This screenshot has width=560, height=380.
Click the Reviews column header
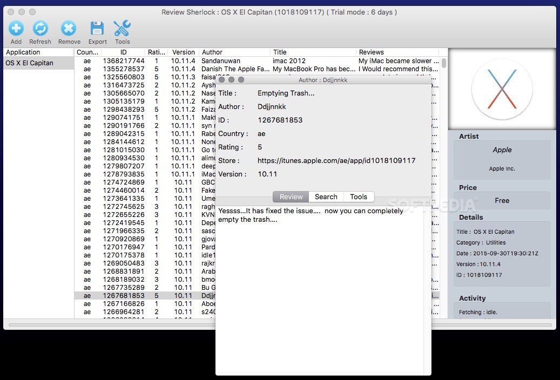pyautogui.click(x=397, y=52)
